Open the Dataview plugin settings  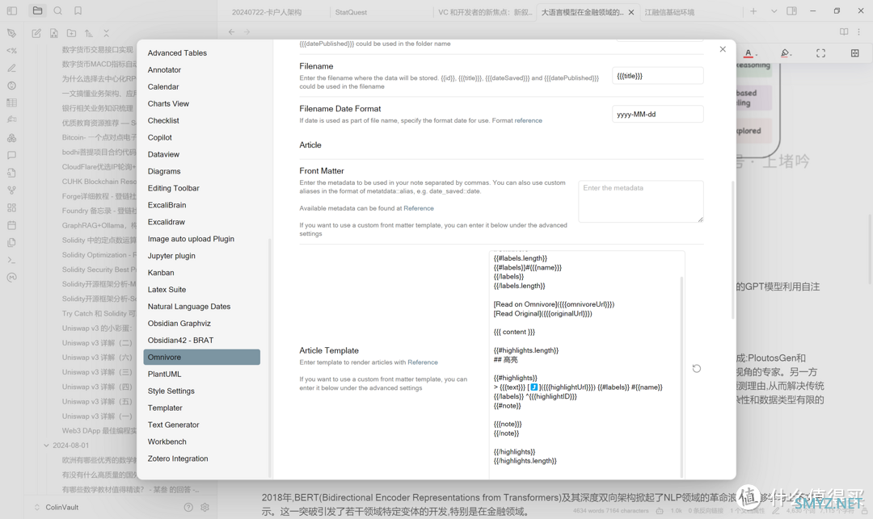click(x=163, y=154)
